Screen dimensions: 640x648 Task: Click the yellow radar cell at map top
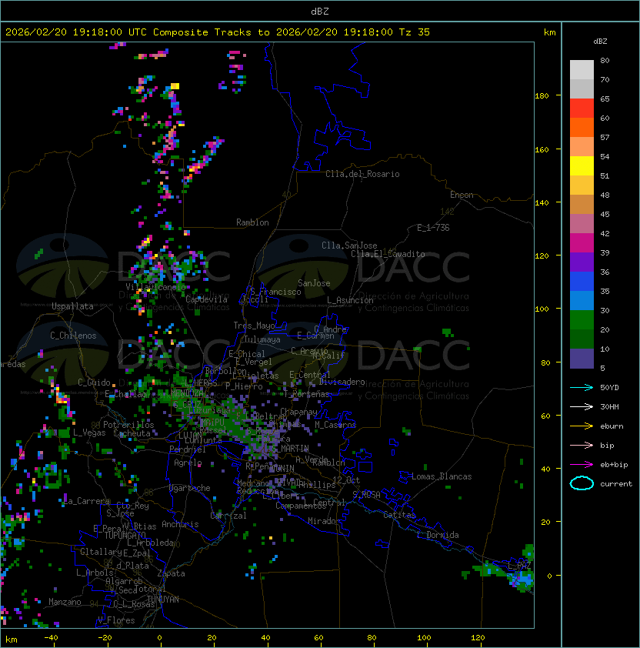point(175,86)
